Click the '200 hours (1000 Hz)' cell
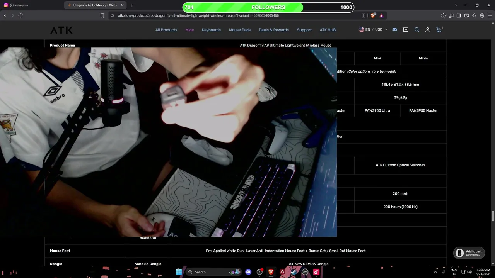 [400, 207]
